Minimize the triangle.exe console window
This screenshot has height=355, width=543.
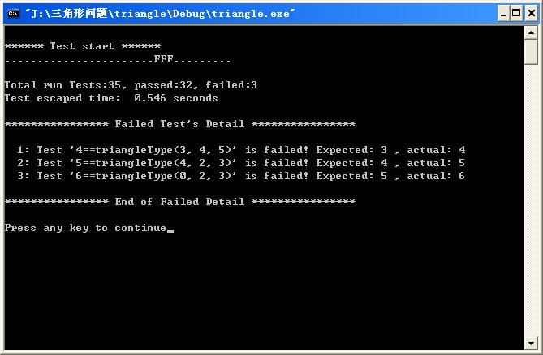pyautogui.click(x=503, y=14)
